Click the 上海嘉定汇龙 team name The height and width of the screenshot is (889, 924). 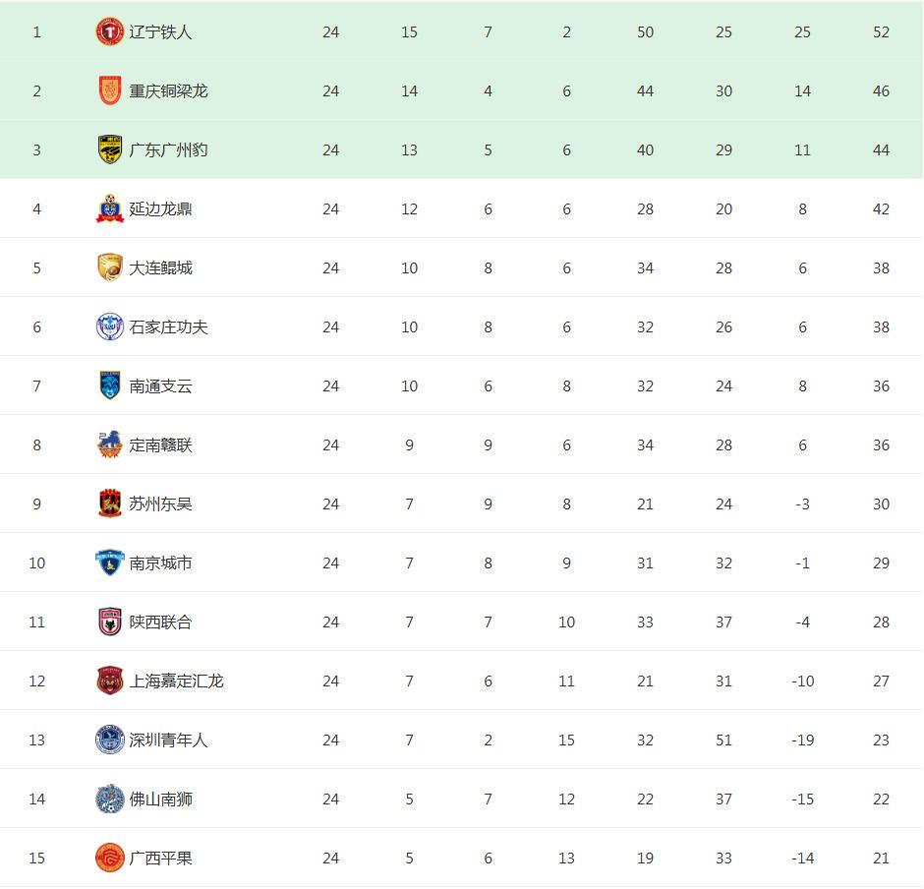click(x=177, y=682)
